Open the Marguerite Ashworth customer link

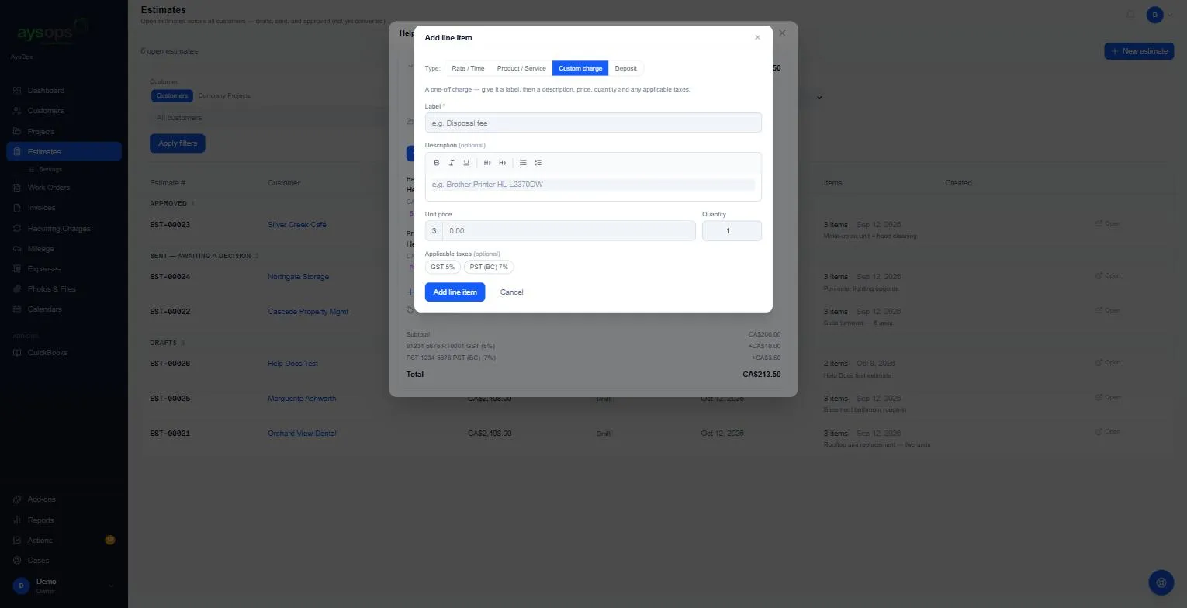pos(302,399)
